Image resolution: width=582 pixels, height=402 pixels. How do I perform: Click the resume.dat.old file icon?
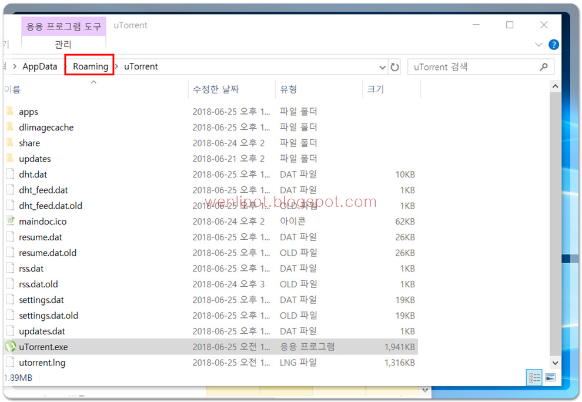coord(11,252)
